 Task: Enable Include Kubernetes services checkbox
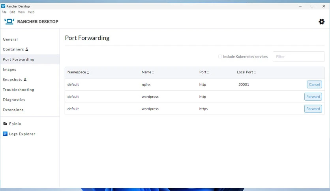coord(220,56)
